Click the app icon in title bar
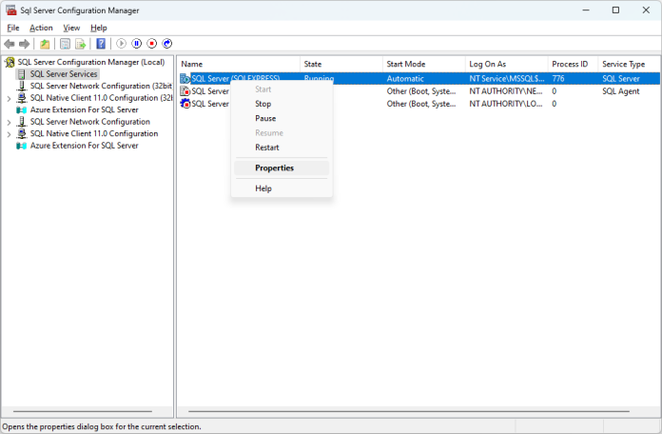Screen dimensions: 662x434 click(x=11, y=10)
